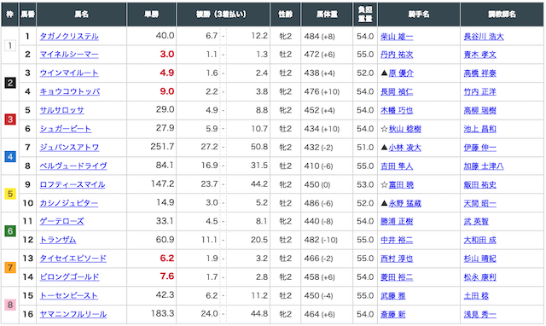The image size is (546, 326).
Task: Open trainer 武 英智 page
Action: coord(476,222)
